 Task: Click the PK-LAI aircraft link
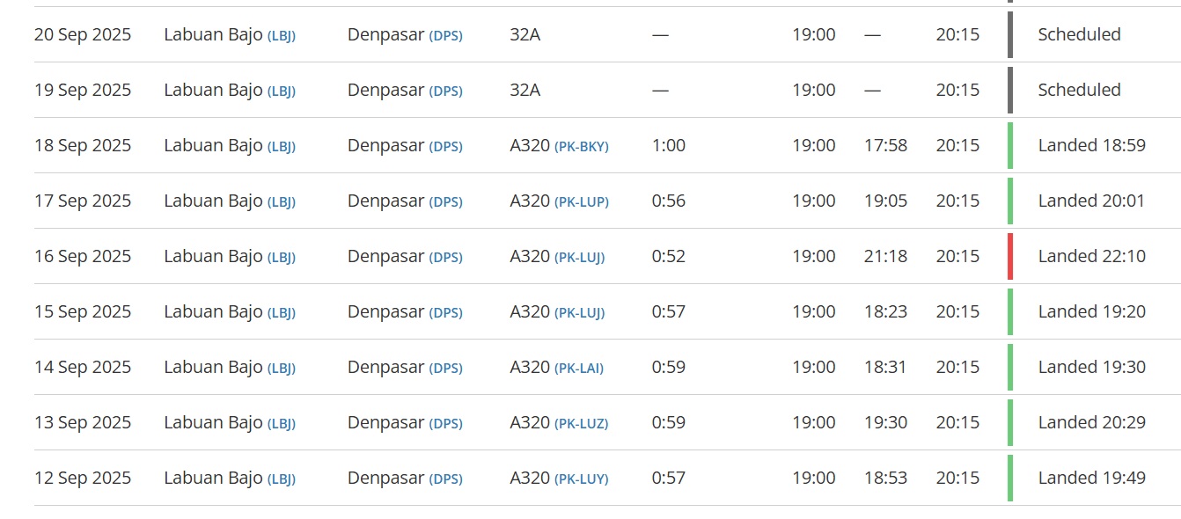click(579, 369)
